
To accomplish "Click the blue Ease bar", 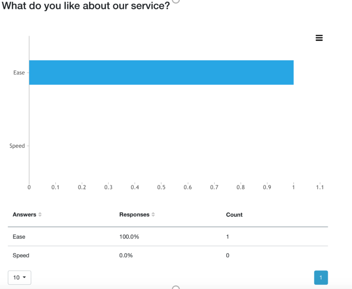I will 161,72.
